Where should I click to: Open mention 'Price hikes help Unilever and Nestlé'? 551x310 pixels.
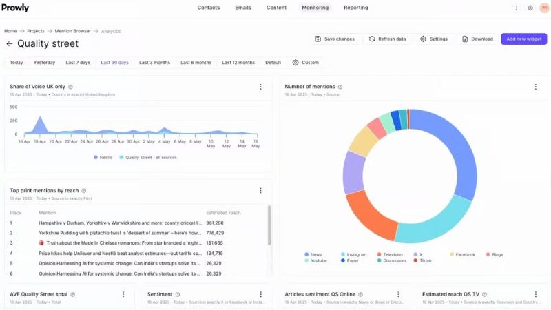click(x=120, y=254)
